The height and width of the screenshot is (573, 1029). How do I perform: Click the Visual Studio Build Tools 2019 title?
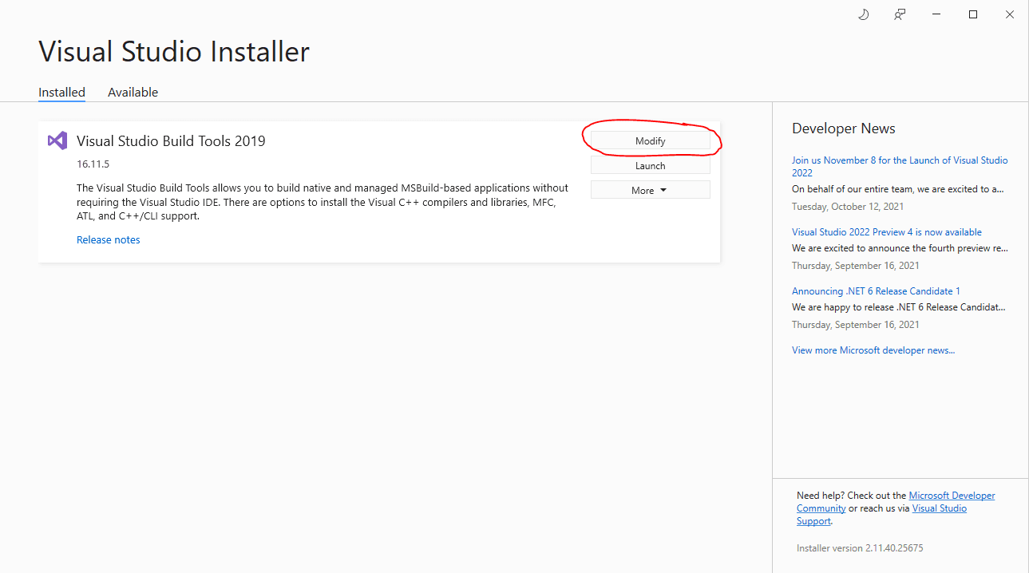tap(171, 141)
